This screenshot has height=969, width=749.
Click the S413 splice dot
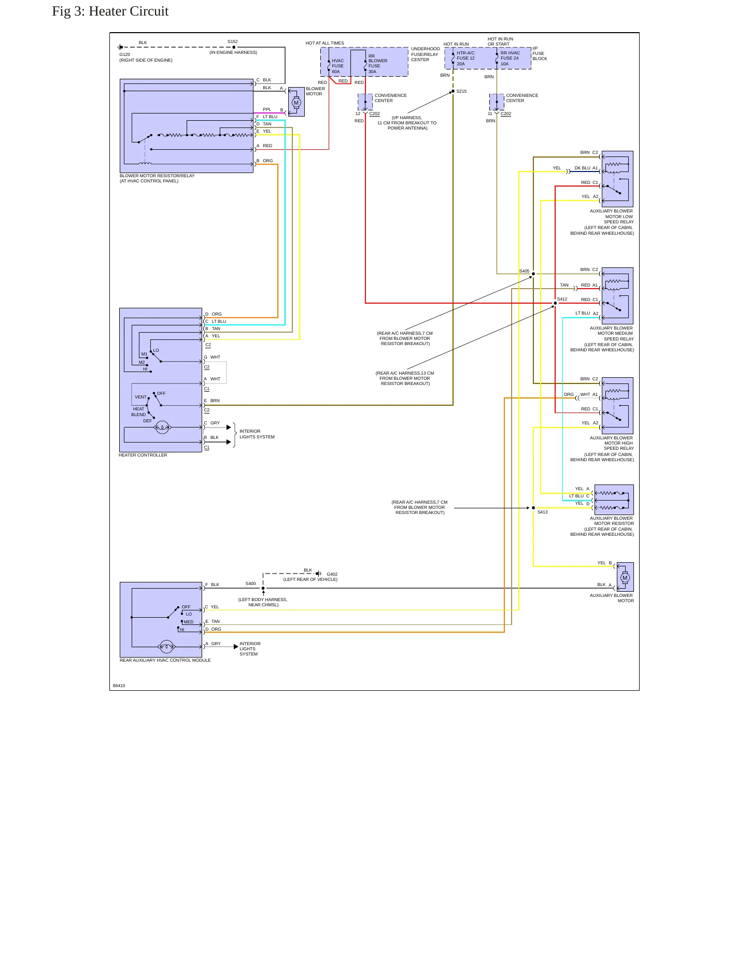coord(533,508)
